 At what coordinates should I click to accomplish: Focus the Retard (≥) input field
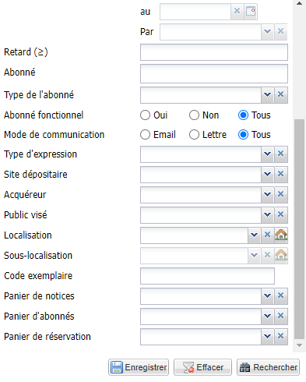[214, 52]
